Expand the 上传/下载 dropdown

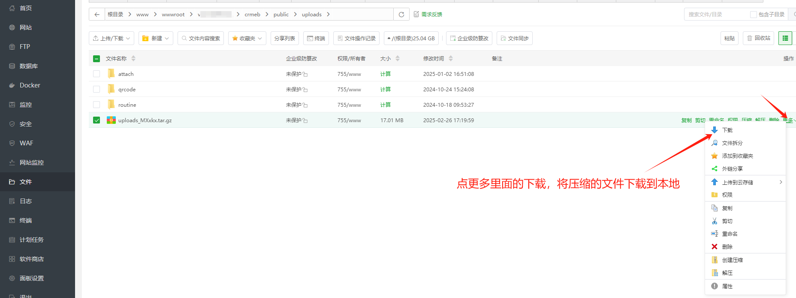[112, 38]
